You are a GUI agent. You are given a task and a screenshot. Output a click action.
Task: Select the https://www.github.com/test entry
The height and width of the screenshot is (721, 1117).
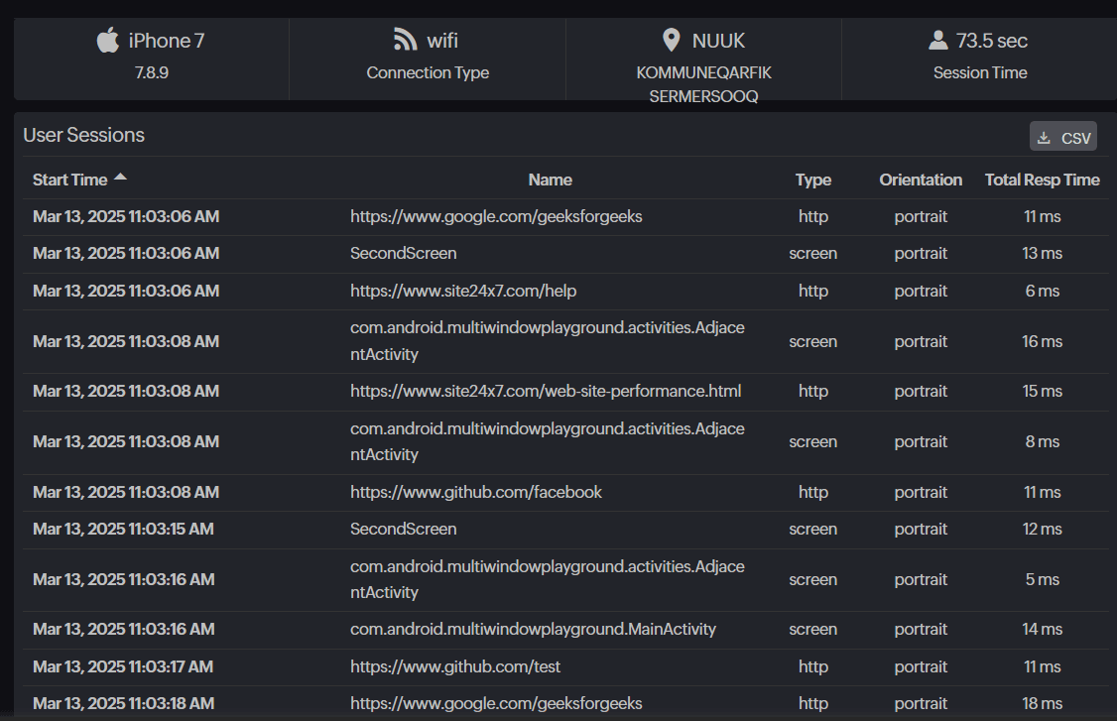[x=455, y=666]
